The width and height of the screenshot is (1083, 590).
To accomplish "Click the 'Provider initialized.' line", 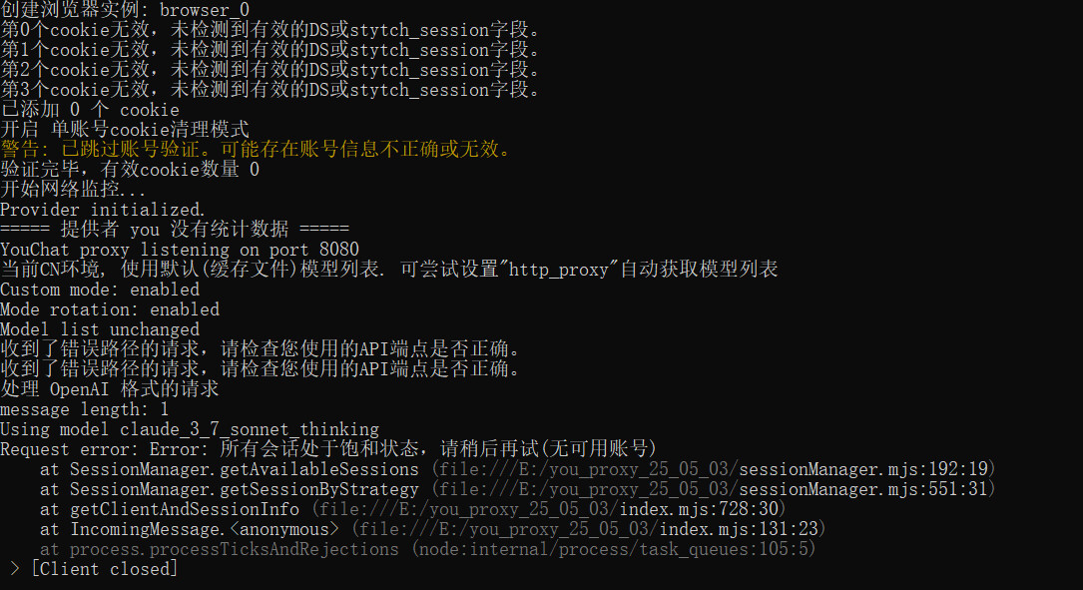I will click(102, 210).
